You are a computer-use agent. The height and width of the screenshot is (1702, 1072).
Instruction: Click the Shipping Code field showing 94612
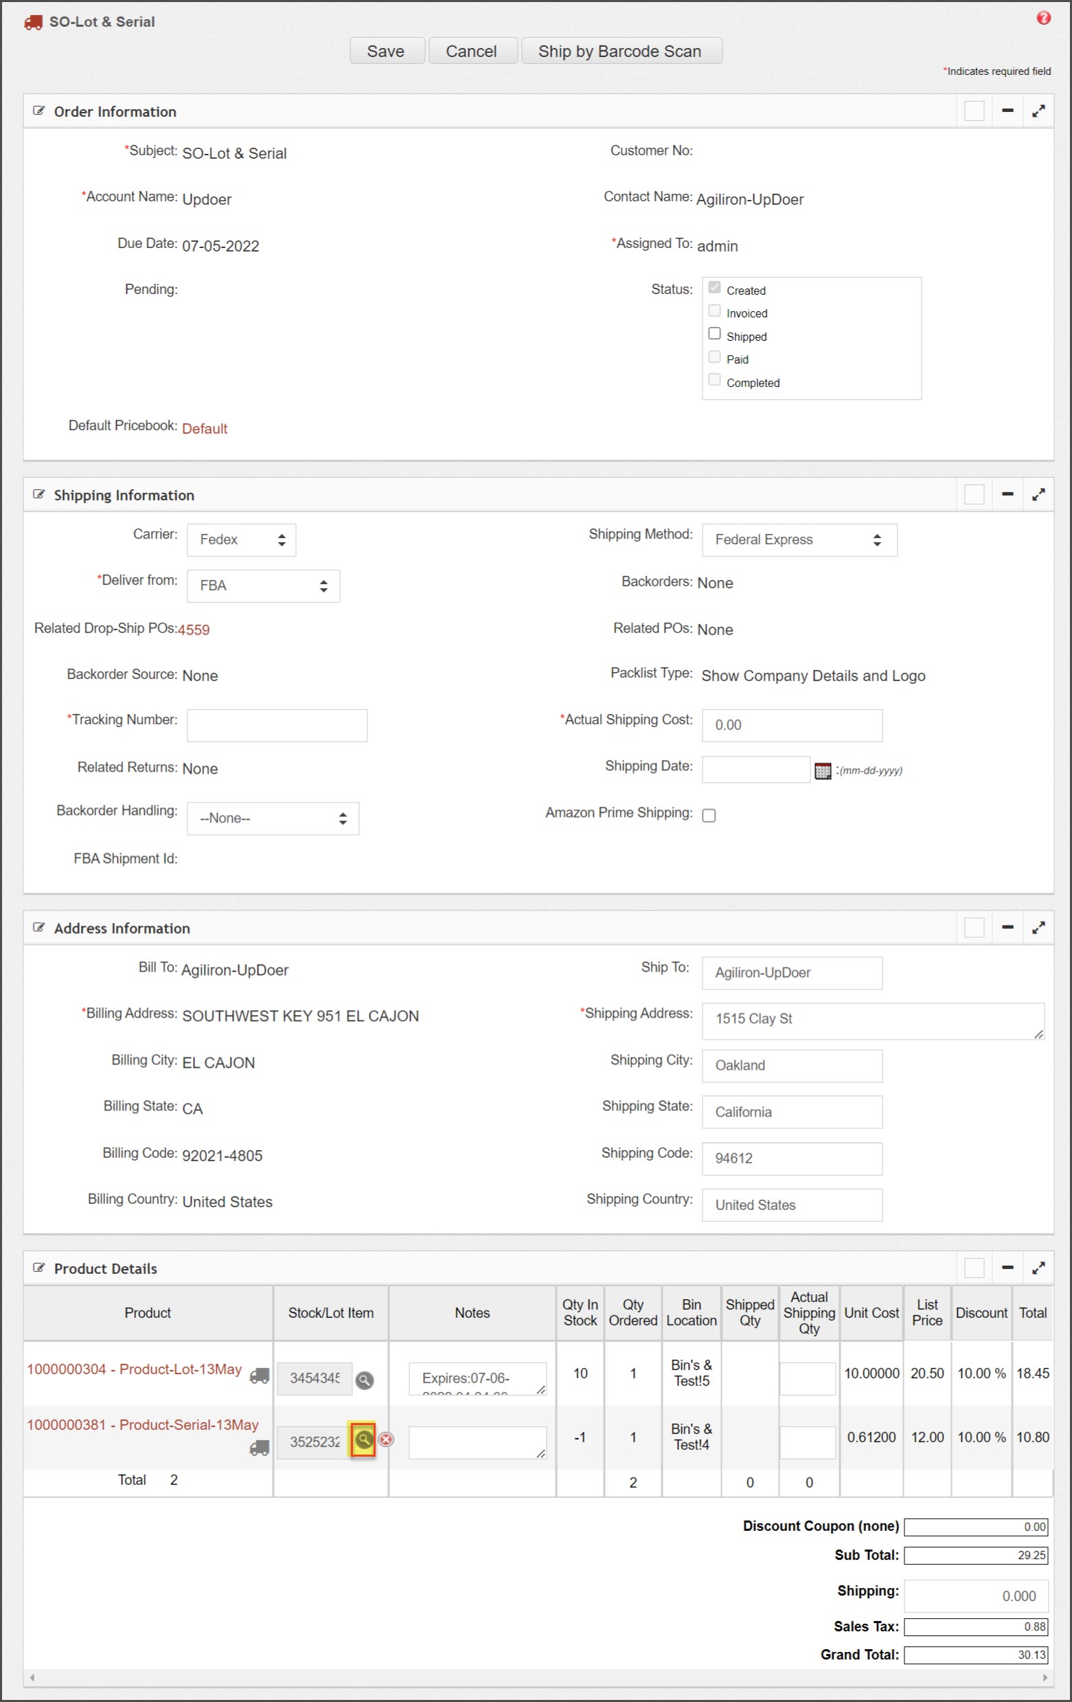792,1158
